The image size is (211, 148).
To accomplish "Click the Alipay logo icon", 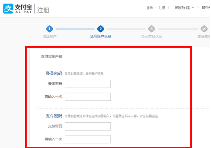I will (x=8, y=9).
